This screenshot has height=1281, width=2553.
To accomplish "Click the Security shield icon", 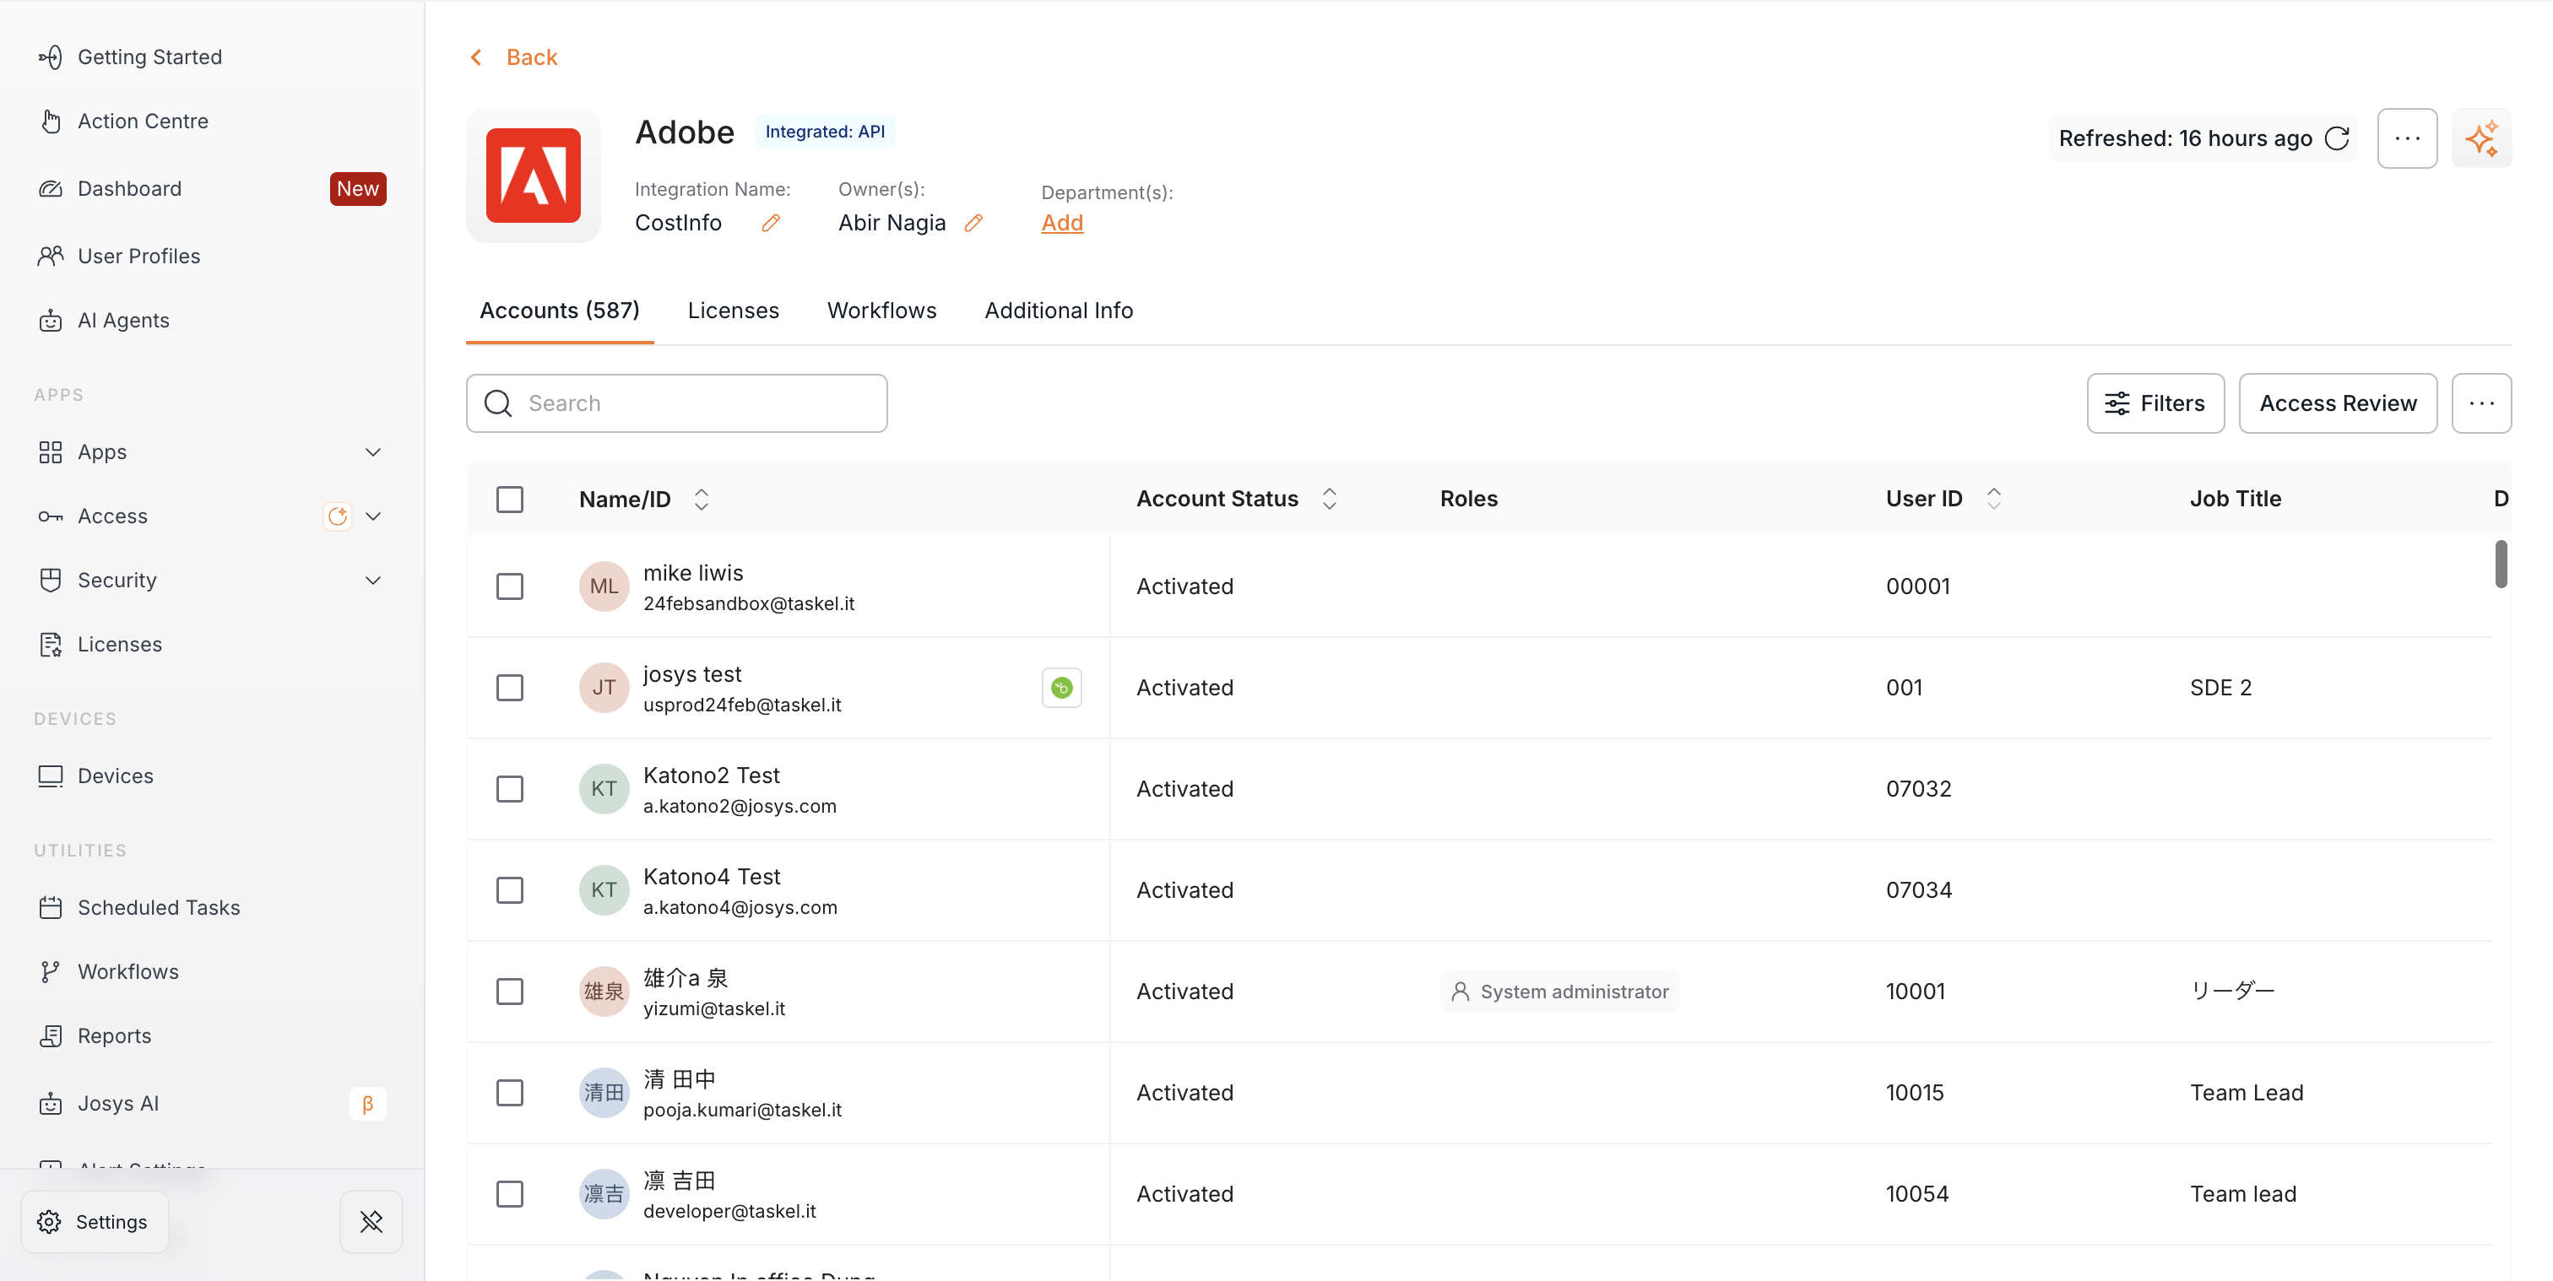I will [51, 580].
